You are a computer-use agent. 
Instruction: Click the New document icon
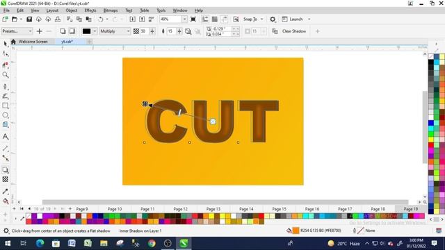coord(5,19)
